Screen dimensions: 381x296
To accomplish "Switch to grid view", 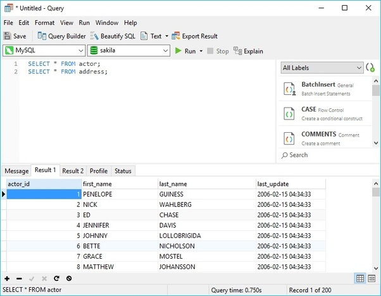I will [x=360, y=278].
